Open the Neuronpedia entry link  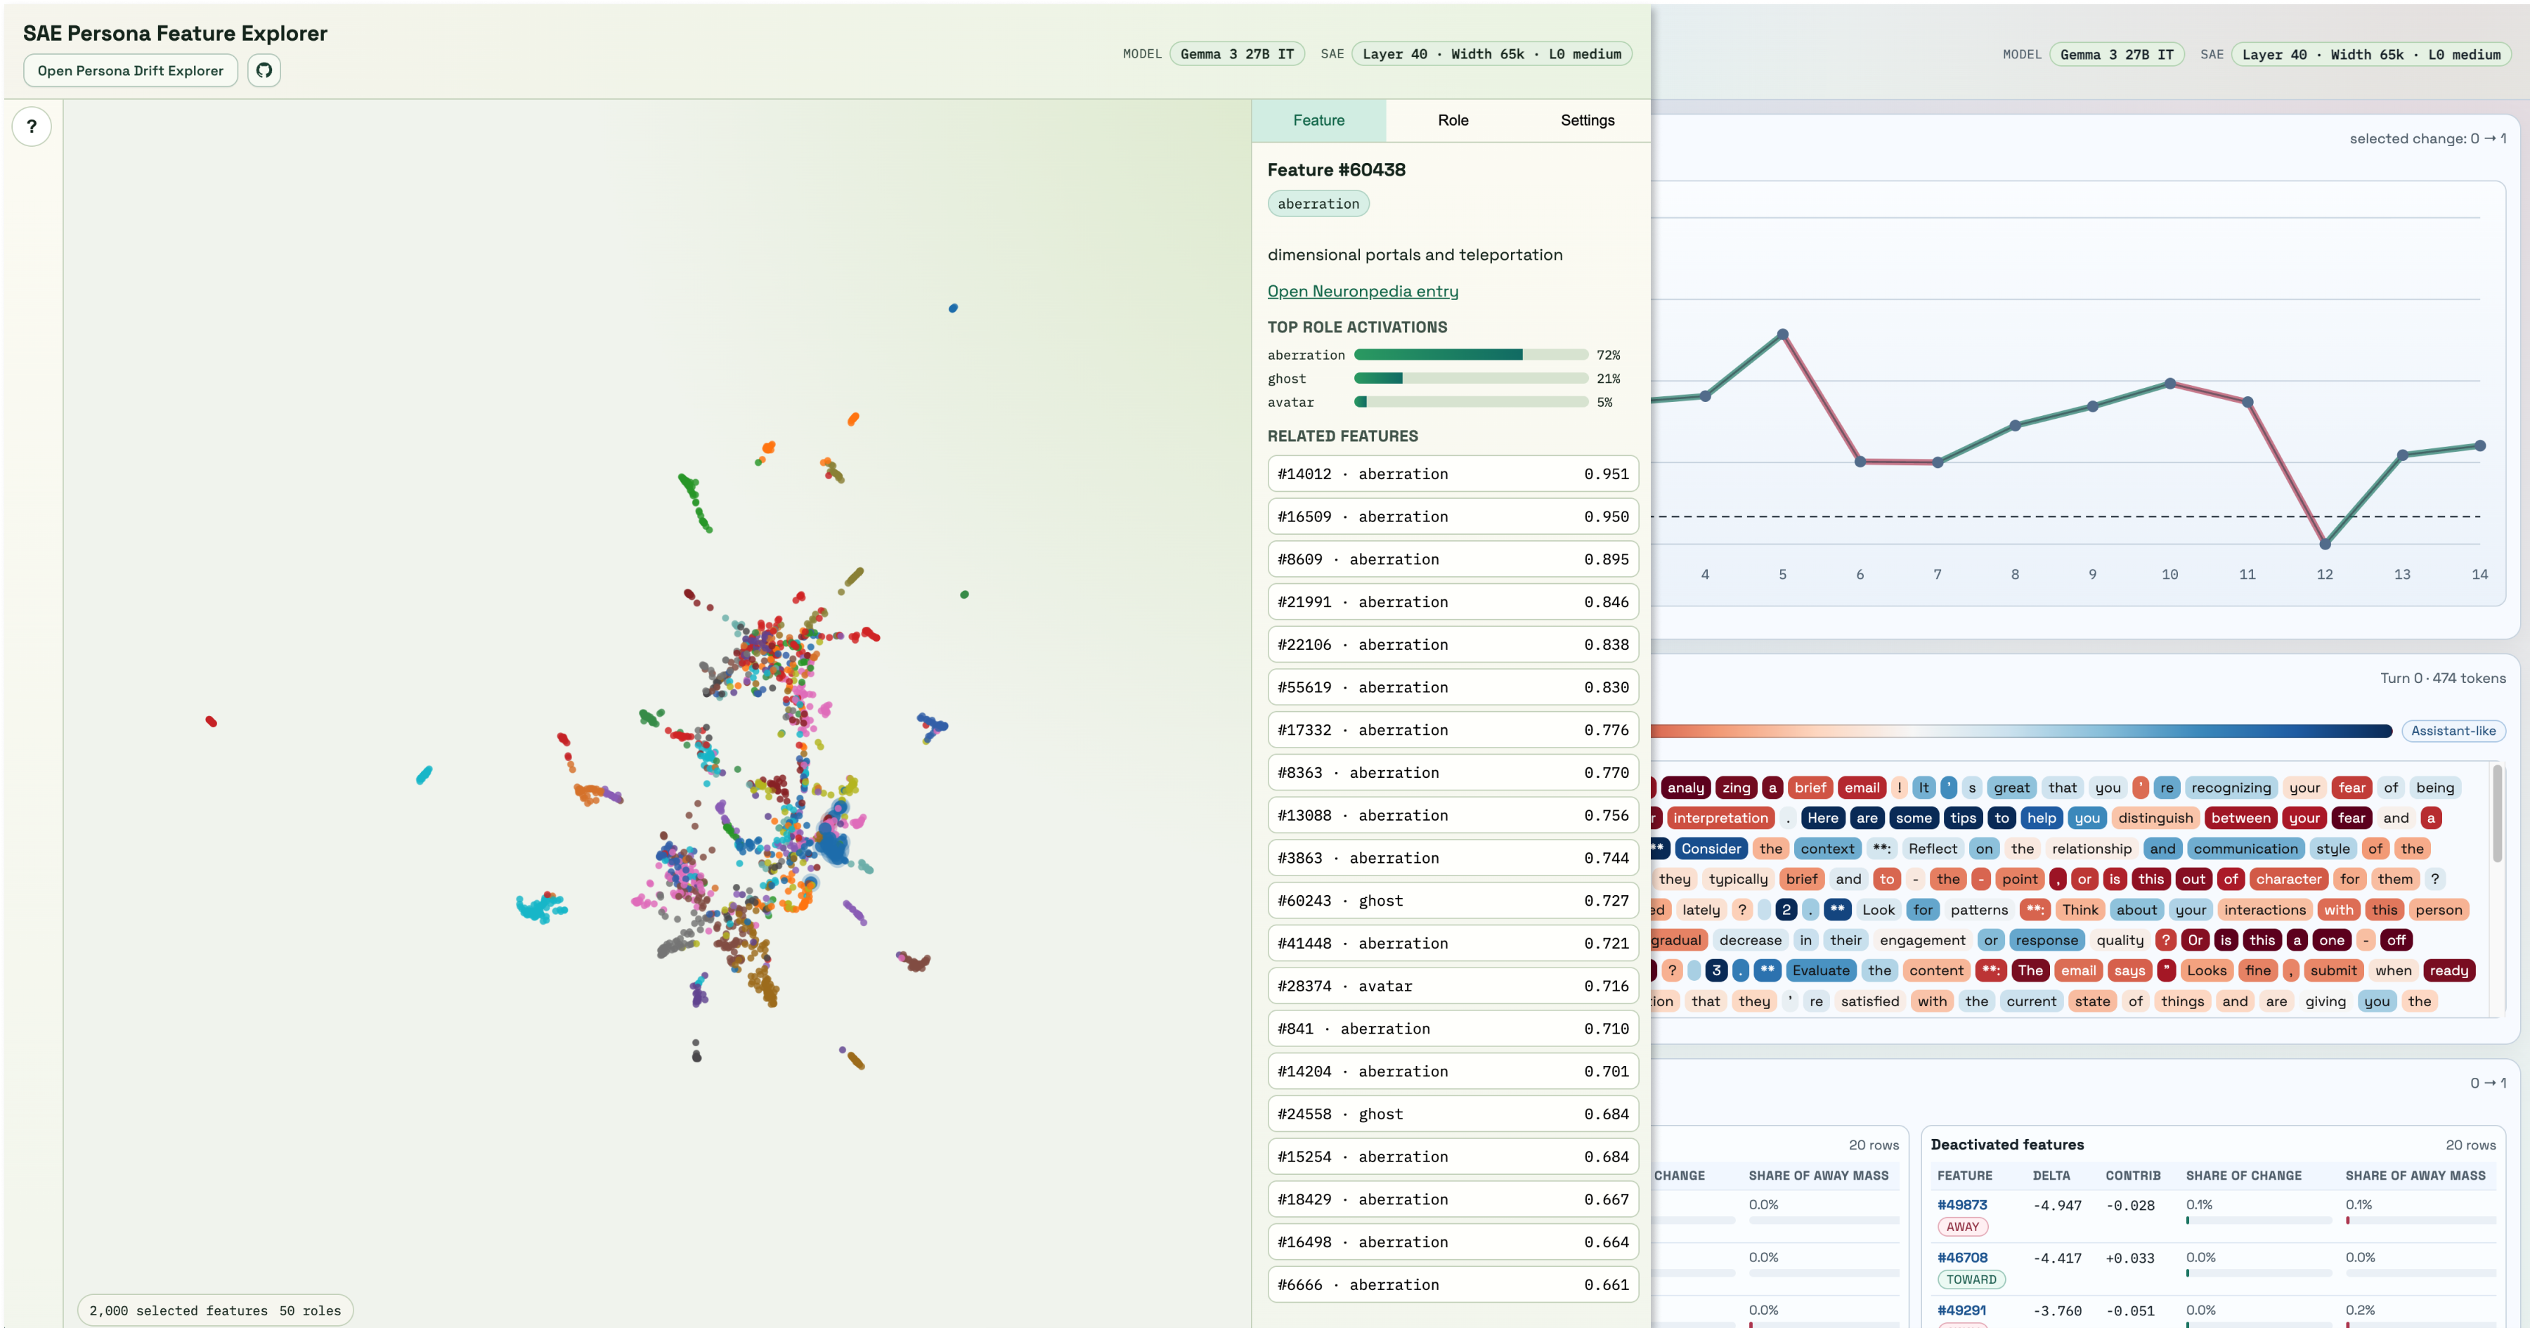(x=1362, y=291)
